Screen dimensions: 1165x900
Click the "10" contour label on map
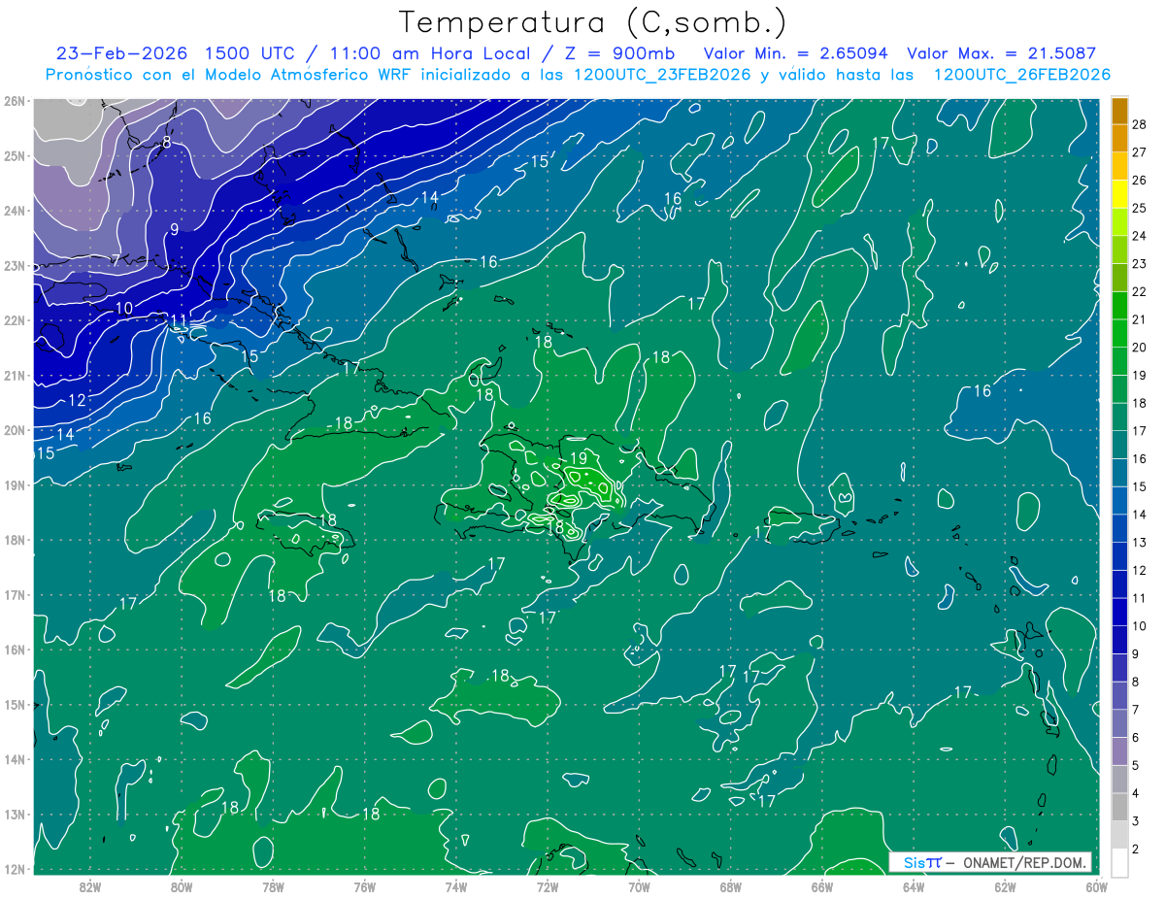[123, 309]
